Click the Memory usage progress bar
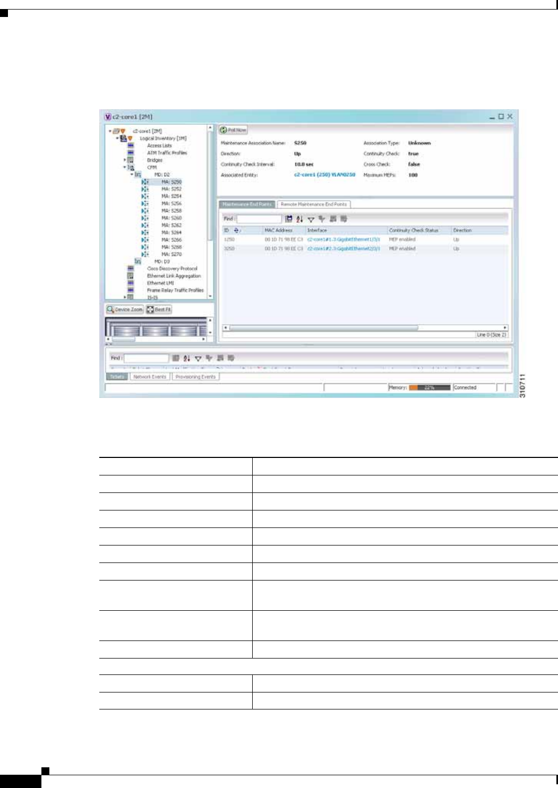The height and width of the screenshot is (788, 558). (x=430, y=388)
